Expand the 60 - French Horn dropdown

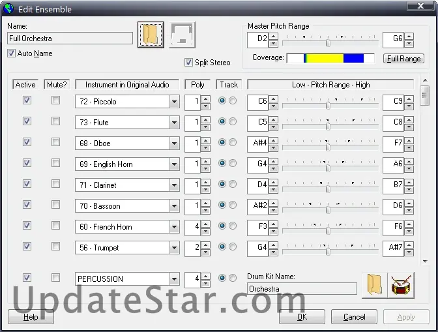174,226
